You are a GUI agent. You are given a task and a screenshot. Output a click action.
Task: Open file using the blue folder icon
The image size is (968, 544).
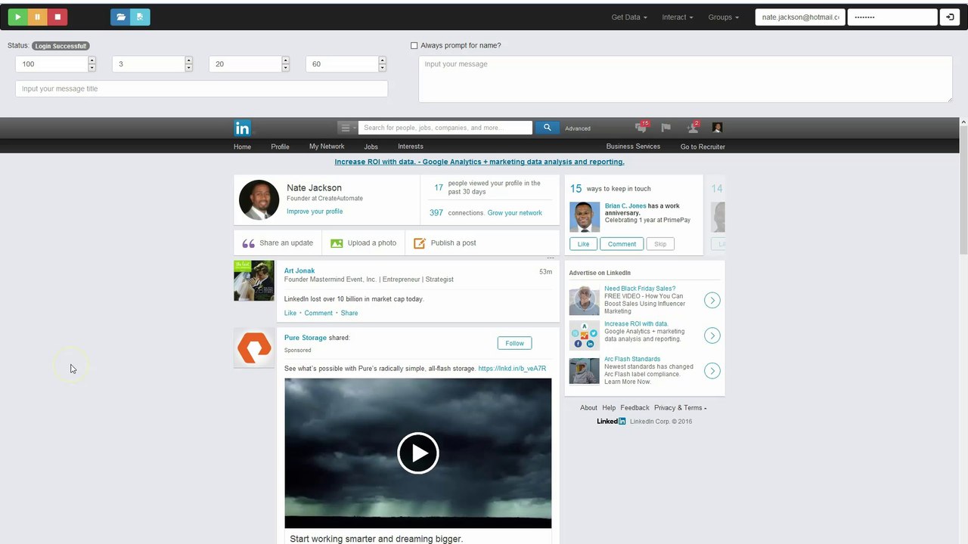pyautogui.click(x=120, y=17)
